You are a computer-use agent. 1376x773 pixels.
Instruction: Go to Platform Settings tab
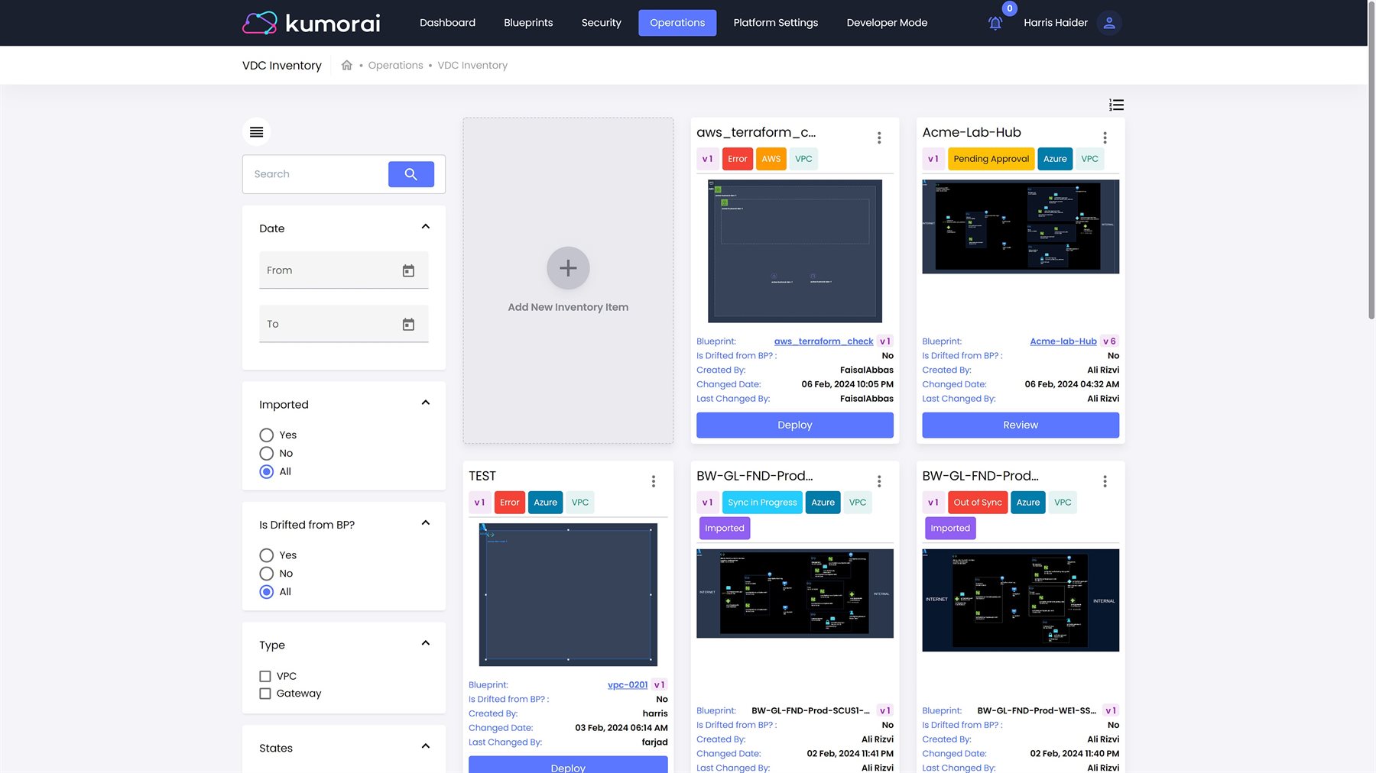(775, 23)
